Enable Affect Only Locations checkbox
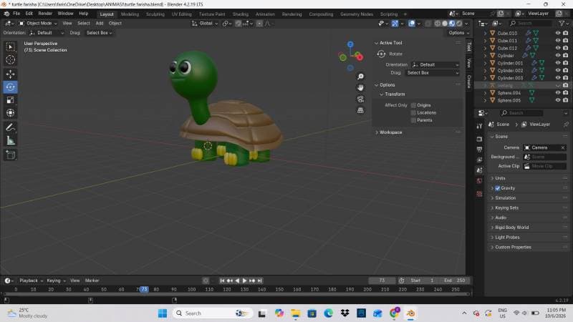The image size is (573, 322). pyautogui.click(x=414, y=112)
